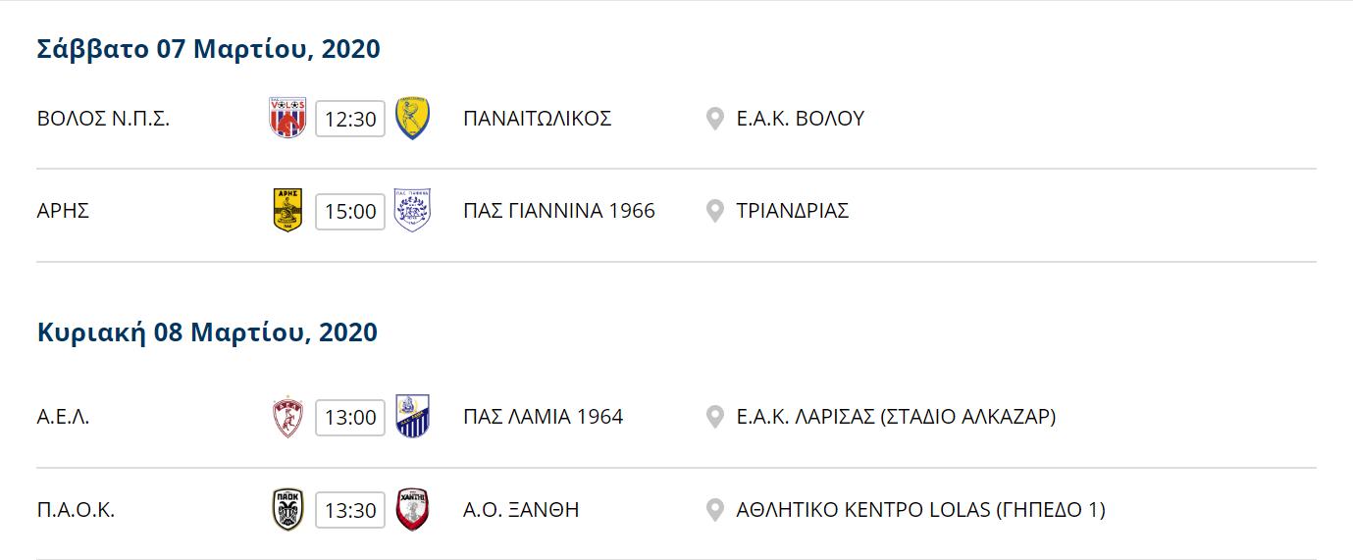This screenshot has height=560, width=1353.
Task: Click the Panaitolikos yellow shield crest
Action: point(412,119)
